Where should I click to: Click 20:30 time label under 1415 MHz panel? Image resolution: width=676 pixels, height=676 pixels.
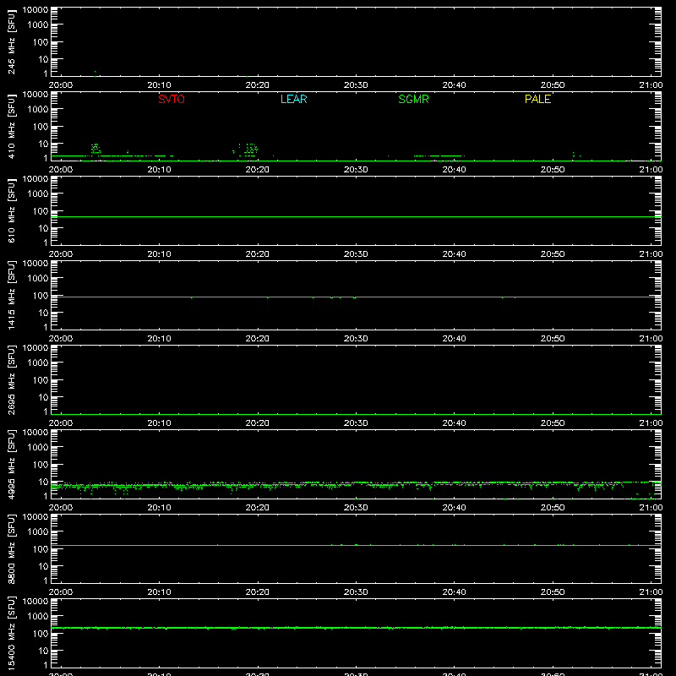pyautogui.click(x=356, y=339)
